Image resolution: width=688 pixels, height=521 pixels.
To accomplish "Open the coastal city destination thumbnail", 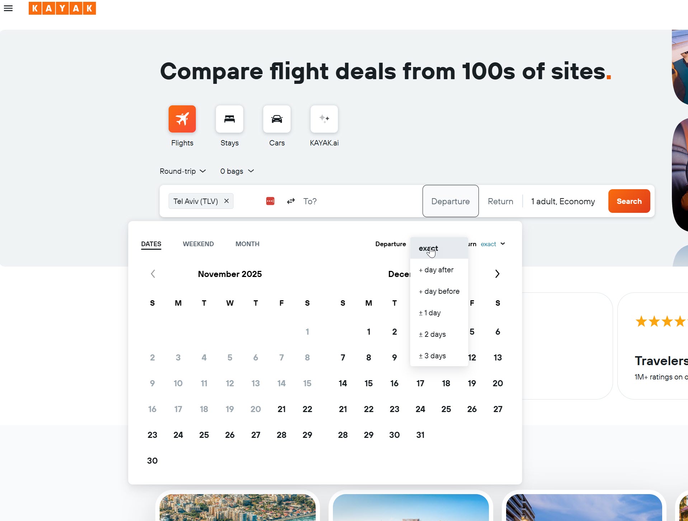I will [x=237, y=507].
